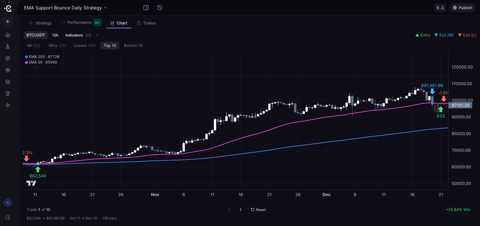Filter trades by Losses (40)
The width and height of the screenshot is (480, 226).
85,46
